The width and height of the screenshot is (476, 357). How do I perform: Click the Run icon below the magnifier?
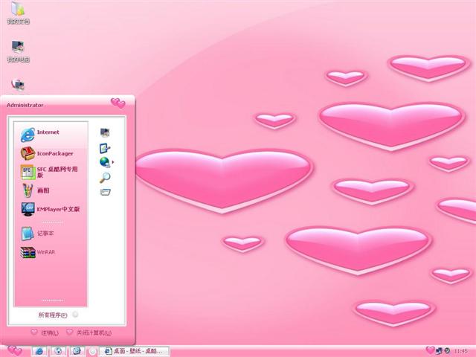coord(105,192)
